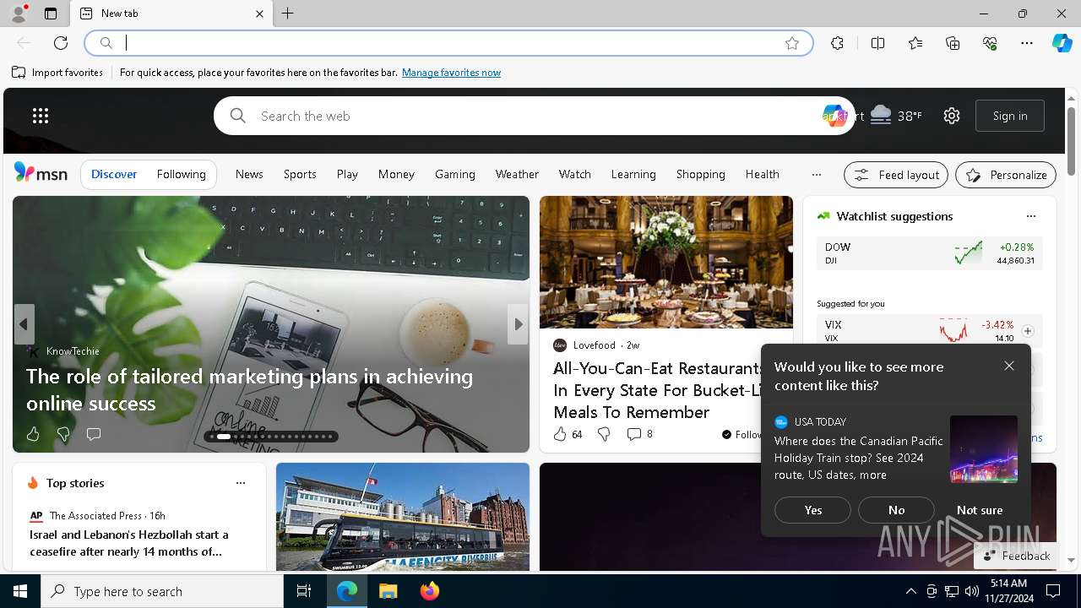Open USA TODAY holiday train thumbnail

984,448
